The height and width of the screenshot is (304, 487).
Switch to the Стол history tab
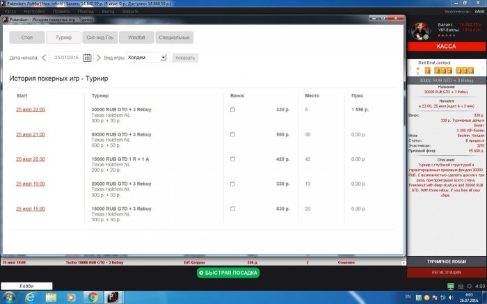click(x=27, y=38)
